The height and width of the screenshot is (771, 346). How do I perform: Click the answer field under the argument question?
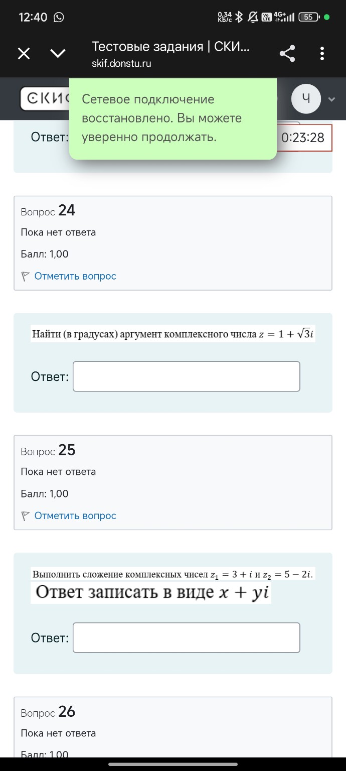point(186,376)
